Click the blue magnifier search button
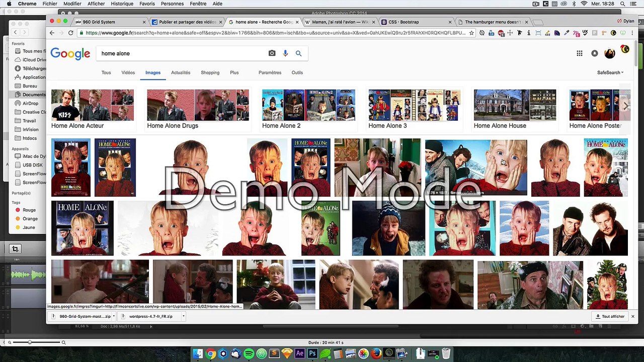Image resolution: width=644 pixels, height=362 pixels. tap(298, 53)
